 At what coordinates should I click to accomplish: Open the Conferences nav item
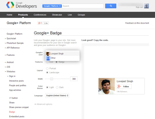point(40,15)
